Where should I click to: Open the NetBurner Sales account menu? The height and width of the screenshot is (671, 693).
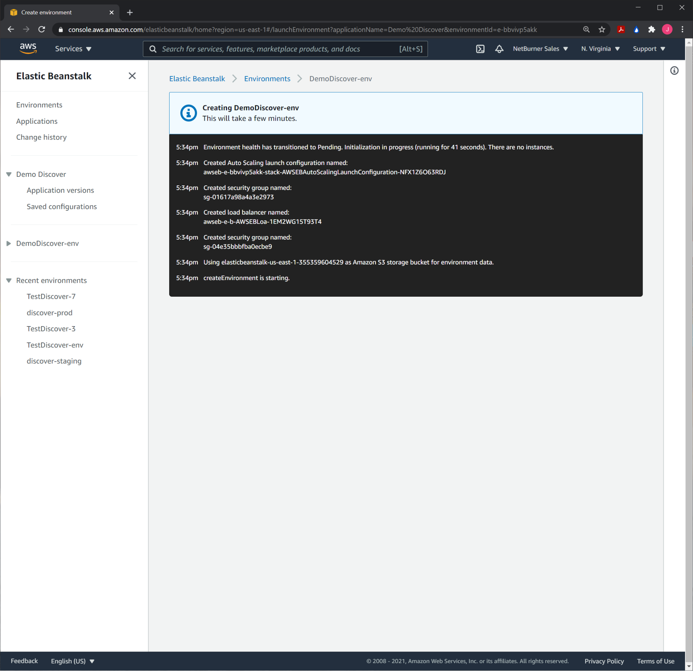point(540,49)
